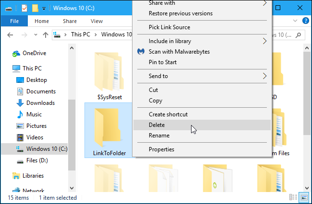
Task: Open OneDrive in the navigation pane
Action: (34, 53)
